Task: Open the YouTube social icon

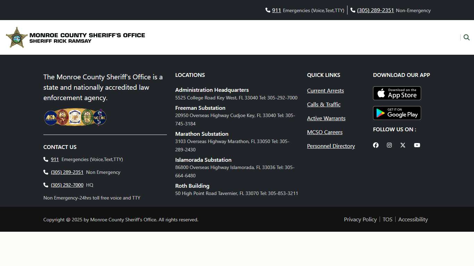Action: pos(417,145)
